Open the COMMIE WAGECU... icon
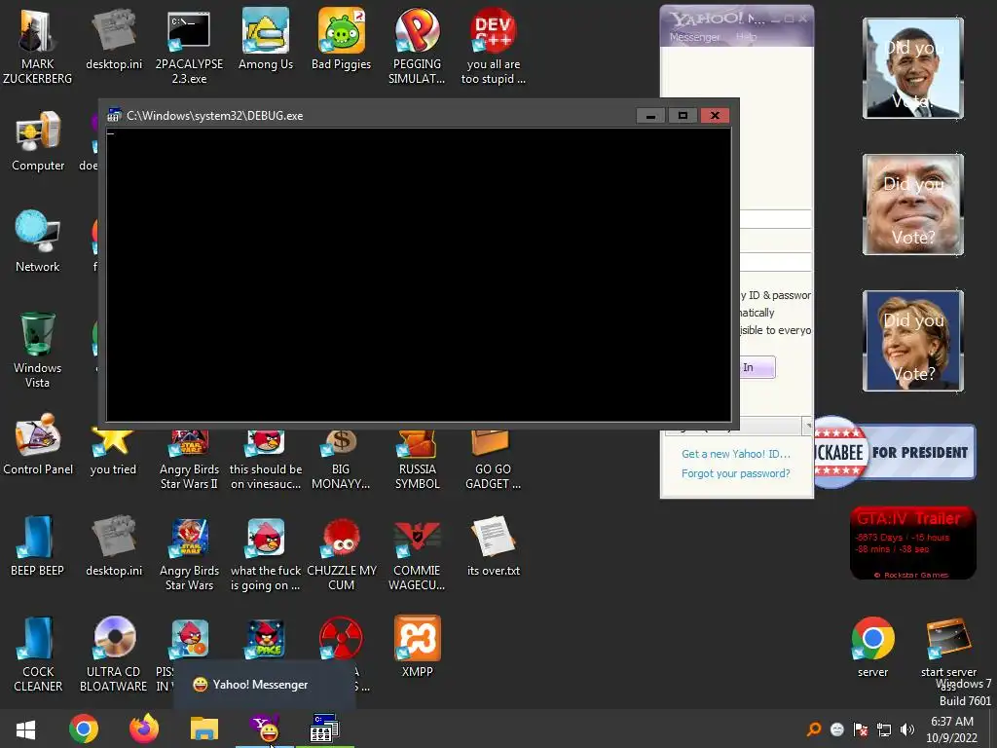This screenshot has height=748, width=997. 417,553
